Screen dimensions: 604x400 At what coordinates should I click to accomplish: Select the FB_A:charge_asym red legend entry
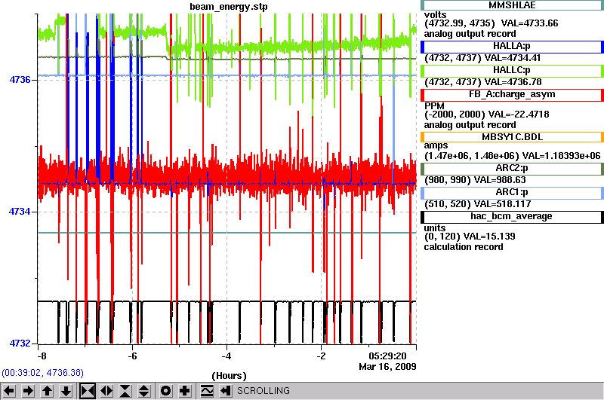512,95
